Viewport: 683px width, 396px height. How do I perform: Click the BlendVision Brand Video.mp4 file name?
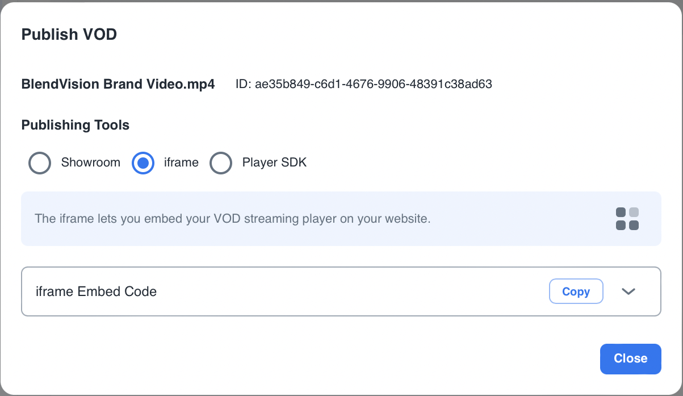tap(118, 85)
